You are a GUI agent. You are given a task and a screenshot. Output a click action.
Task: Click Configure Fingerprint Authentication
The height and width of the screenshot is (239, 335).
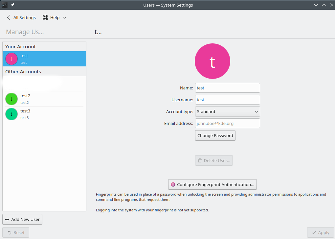click(x=212, y=184)
